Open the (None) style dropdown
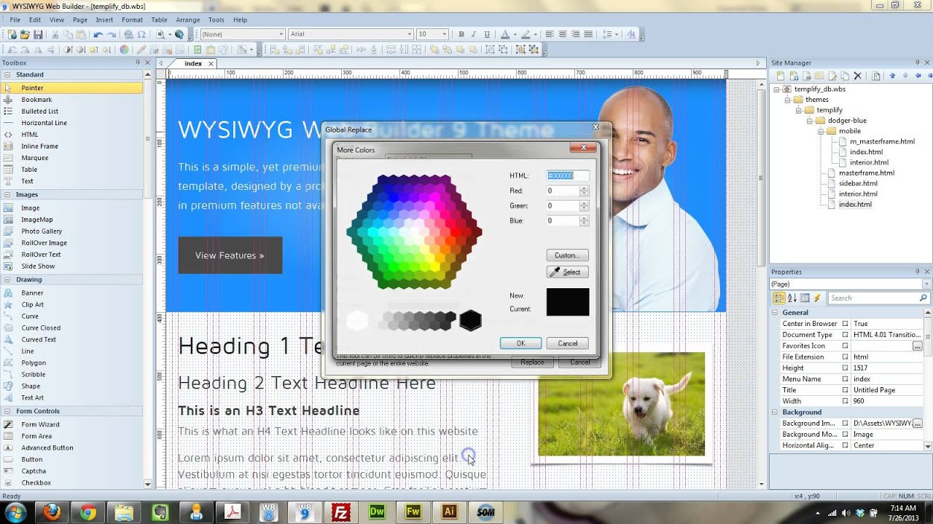 [x=281, y=34]
